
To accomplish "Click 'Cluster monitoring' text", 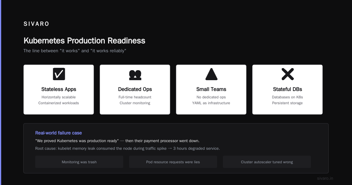I will pos(135,103).
